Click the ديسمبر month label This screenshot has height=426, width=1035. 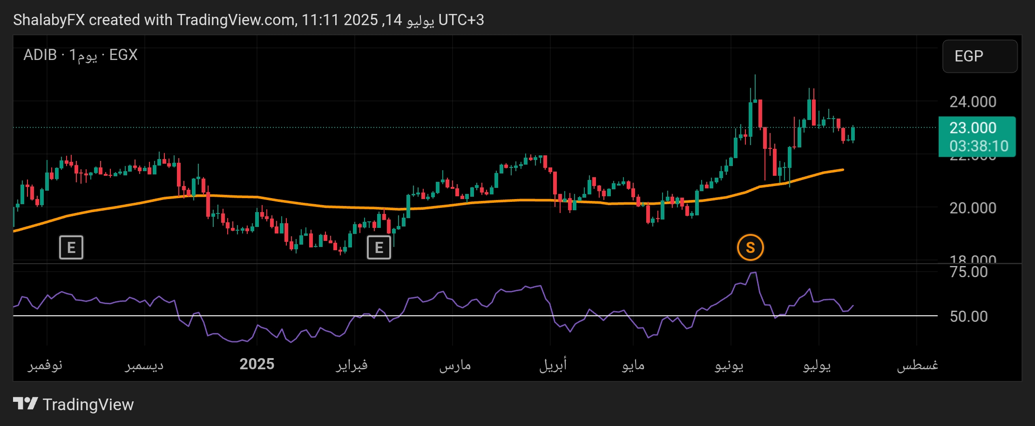coord(144,365)
